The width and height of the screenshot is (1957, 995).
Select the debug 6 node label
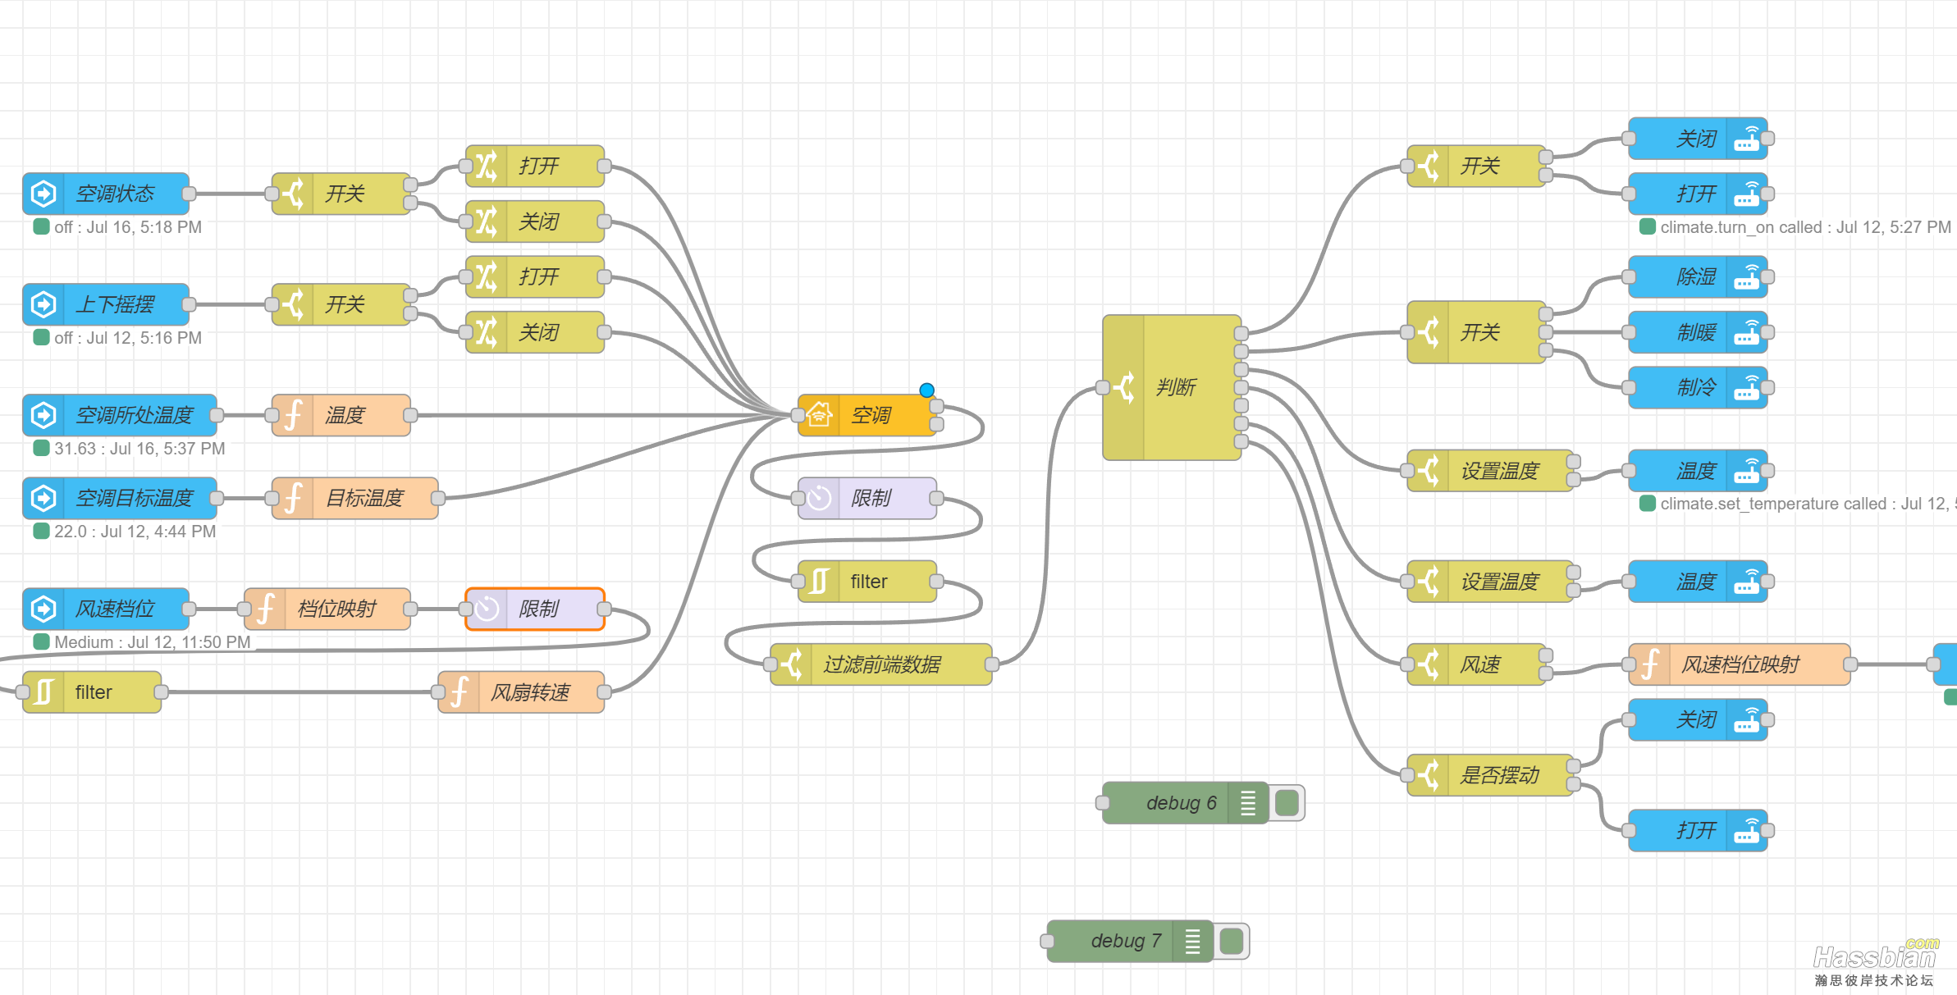click(1181, 803)
